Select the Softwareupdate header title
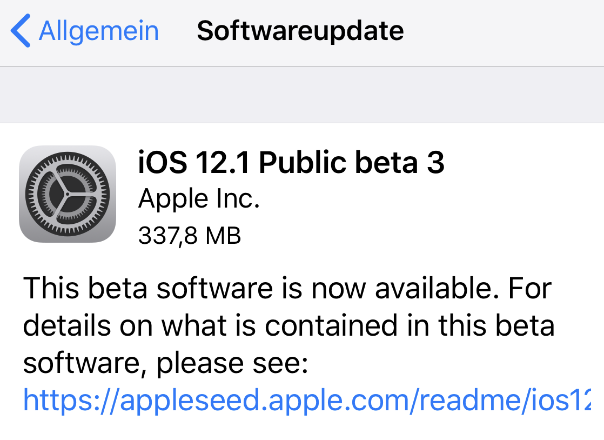This screenshot has height=440, width=604. tap(301, 31)
